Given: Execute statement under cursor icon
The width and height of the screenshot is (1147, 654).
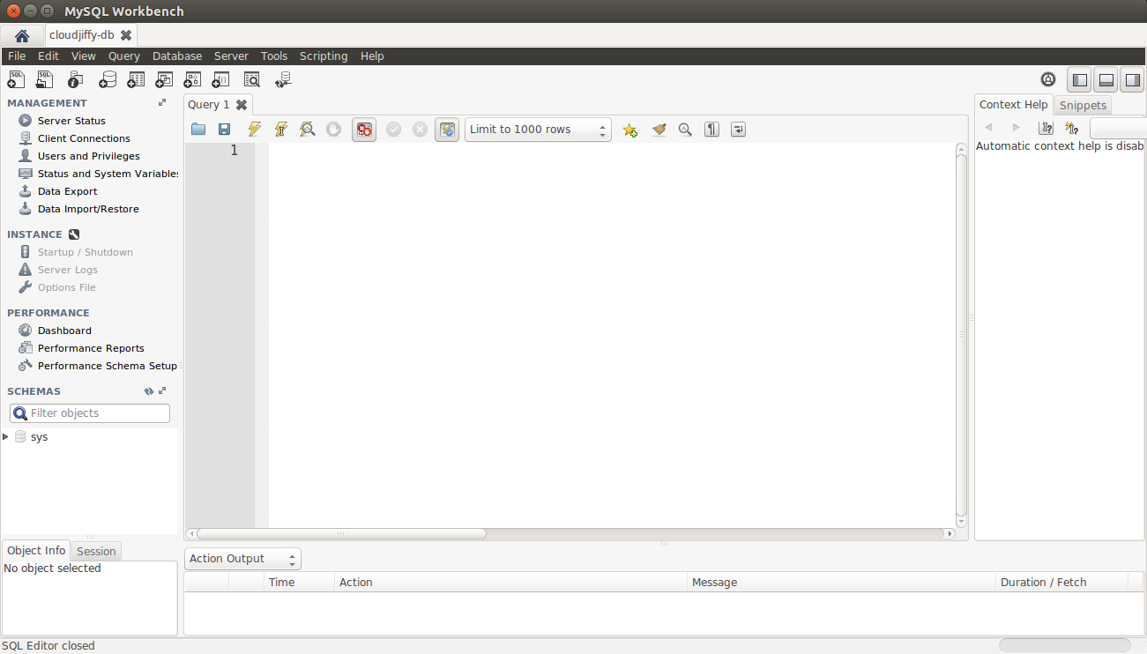Looking at the screenshot, I should pos(280,130).
